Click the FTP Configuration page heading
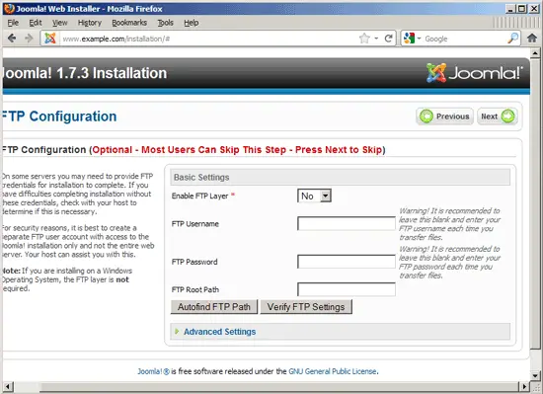Image resolution: width=543 pixels, height=394 pixels. pos(59,117)
